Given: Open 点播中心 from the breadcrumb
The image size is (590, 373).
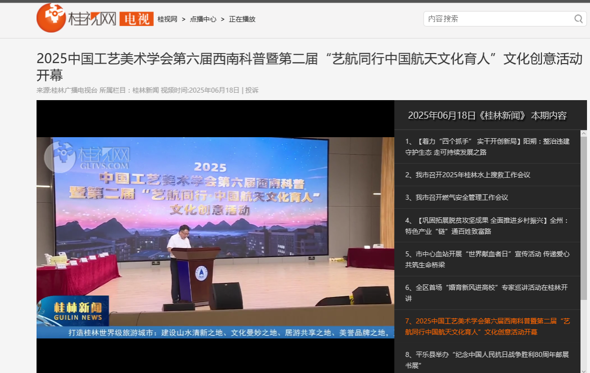Looking at the screenshot, I should [x=203, y=19].
